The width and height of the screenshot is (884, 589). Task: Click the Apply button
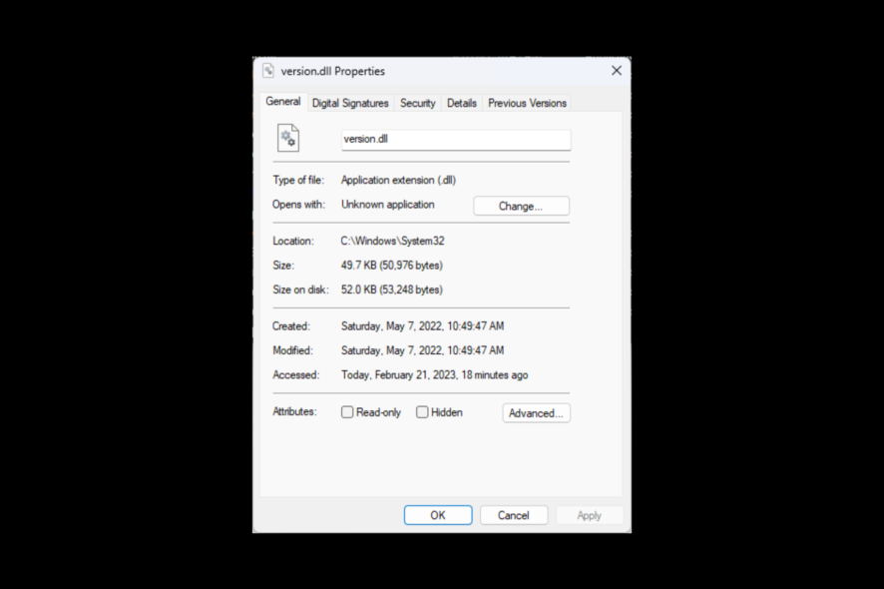pos(589,515)
